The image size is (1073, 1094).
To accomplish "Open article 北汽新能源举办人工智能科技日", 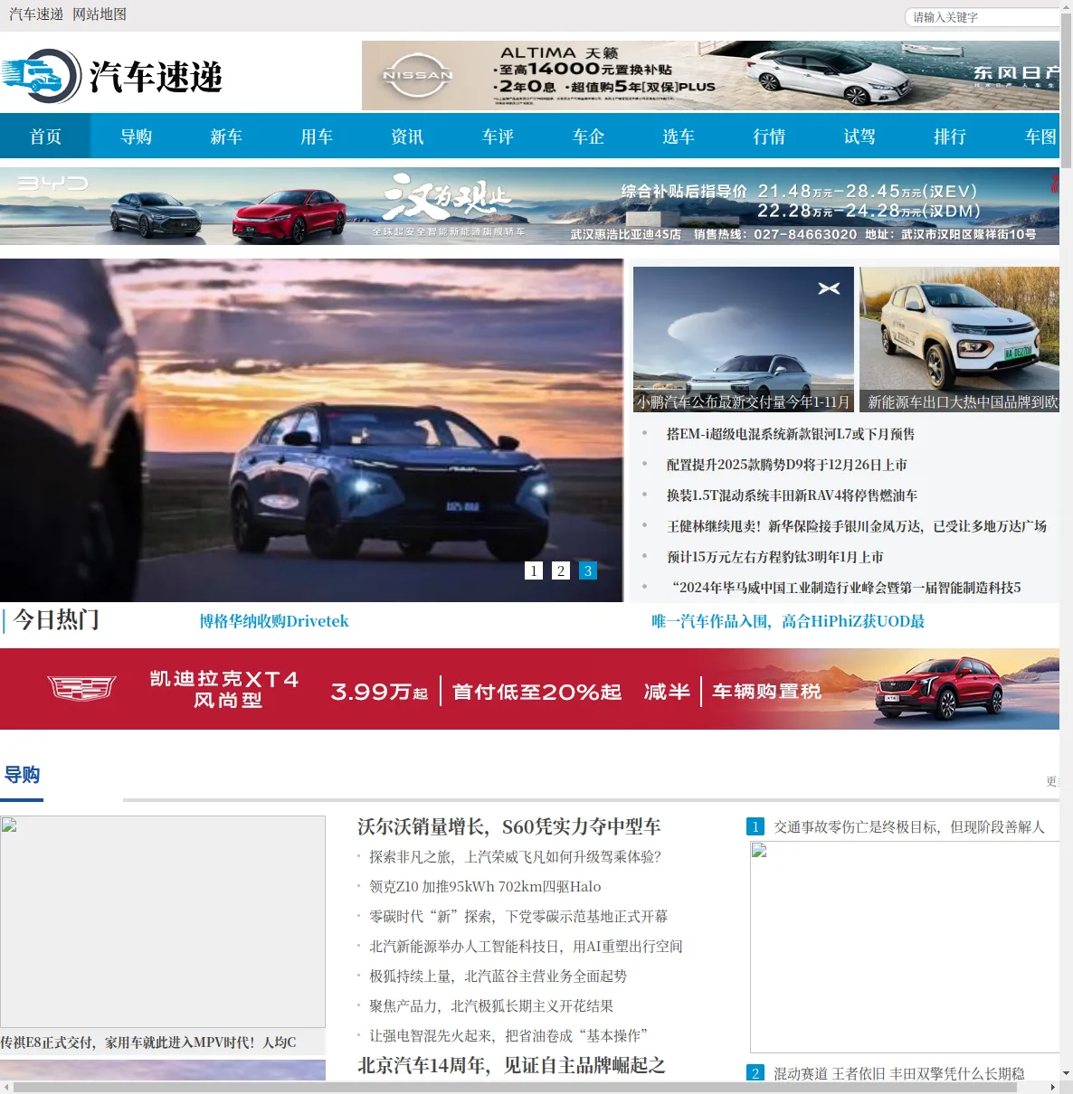I will pos(526,946).
